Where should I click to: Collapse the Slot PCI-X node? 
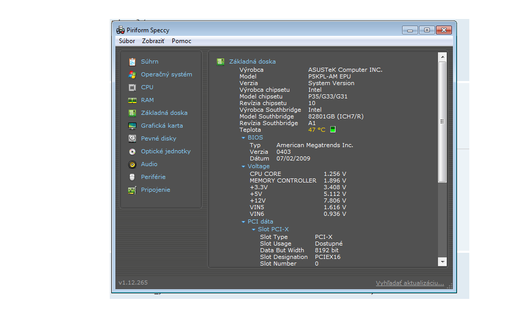pyautogui.click(x=253, y=229)
